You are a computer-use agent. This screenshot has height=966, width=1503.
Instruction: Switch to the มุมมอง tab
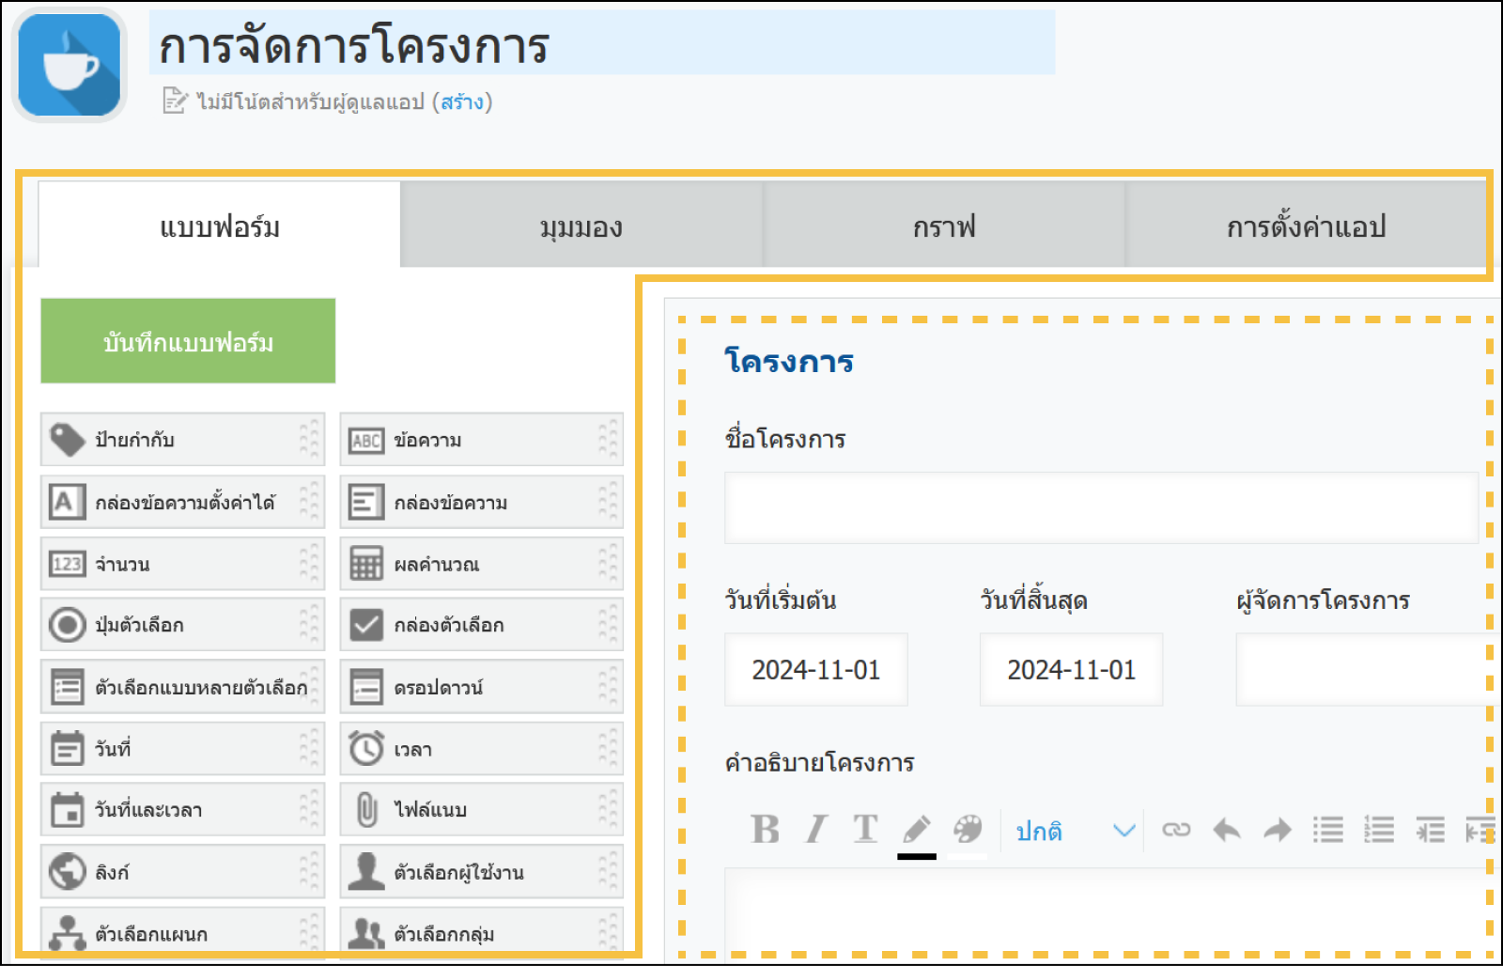click(x=581, y=226)
